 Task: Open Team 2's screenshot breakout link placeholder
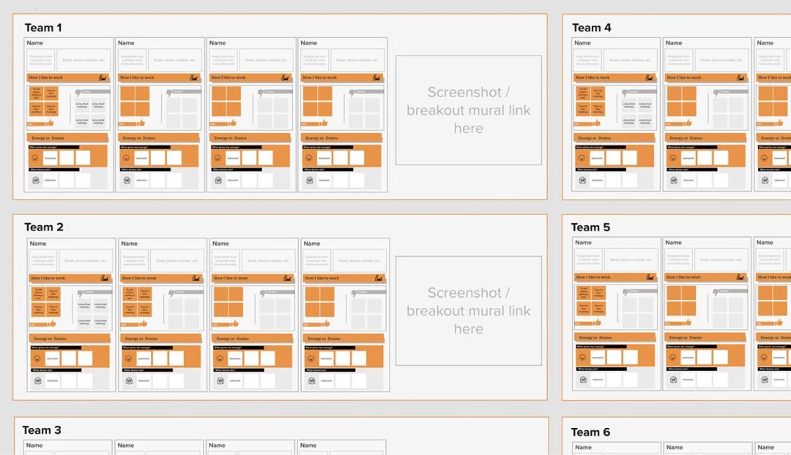[x=468, y=310]
